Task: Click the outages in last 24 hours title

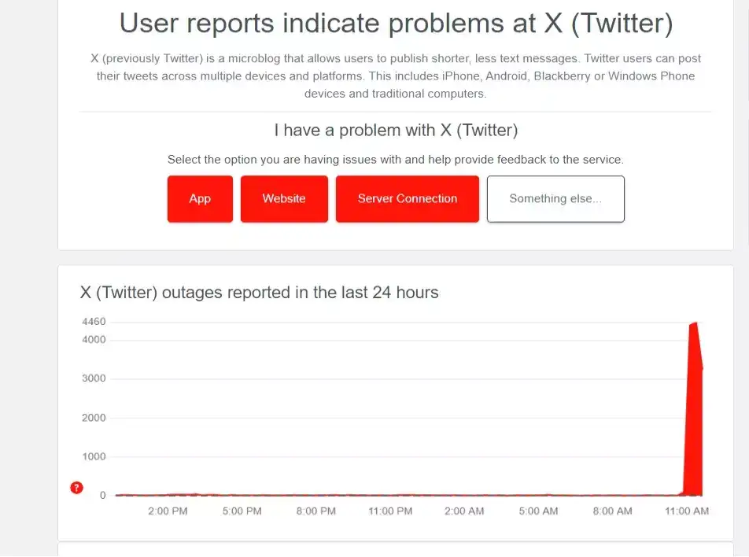Action: [x=260, y=293]
